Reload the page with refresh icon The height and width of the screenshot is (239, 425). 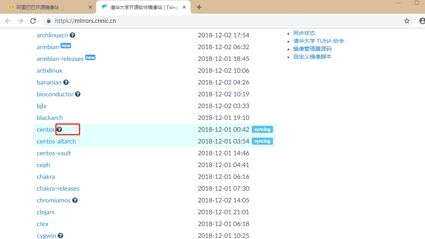coord(33,21)
